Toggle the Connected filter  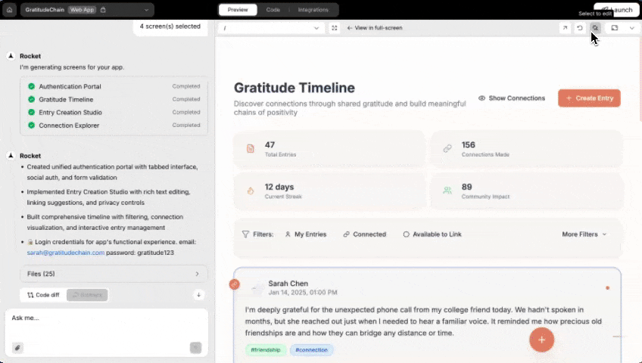pos(364,234)
